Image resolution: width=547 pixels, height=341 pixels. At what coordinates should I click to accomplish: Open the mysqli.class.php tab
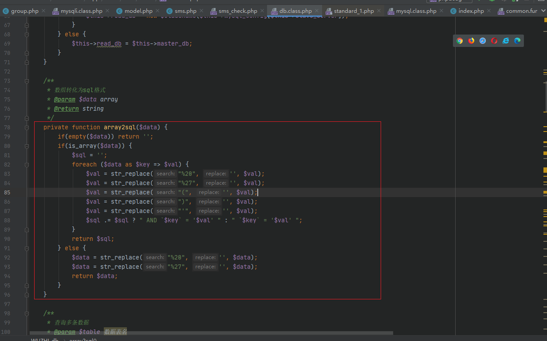81,11
